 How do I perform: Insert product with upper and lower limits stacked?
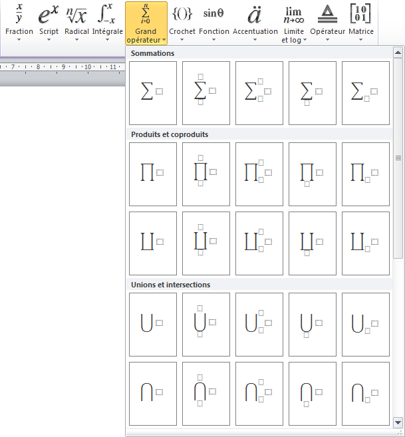point(206,174)
